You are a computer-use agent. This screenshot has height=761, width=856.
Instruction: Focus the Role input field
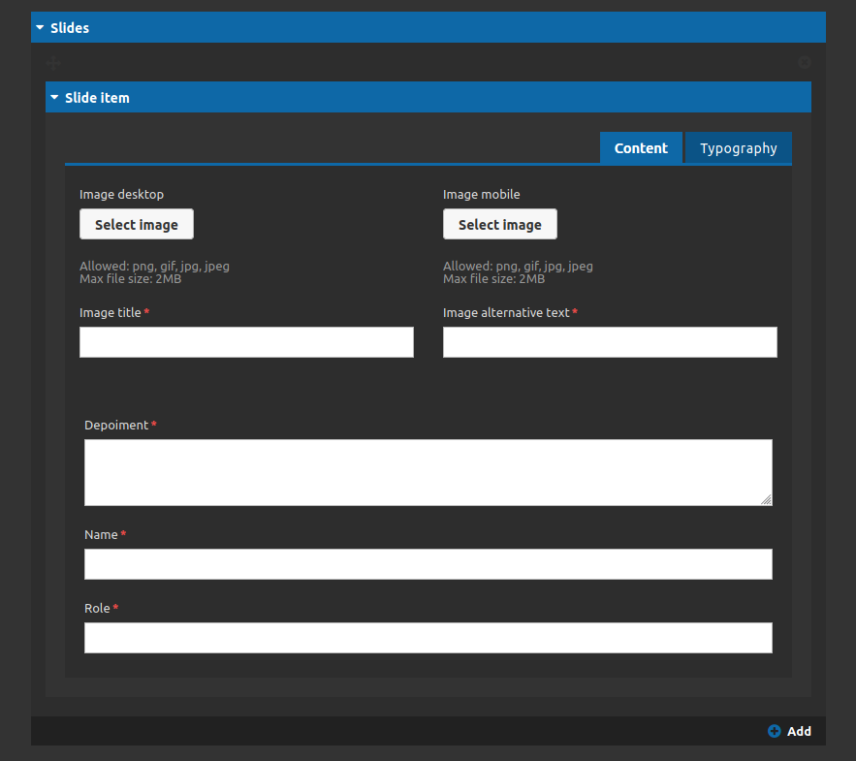428,638
